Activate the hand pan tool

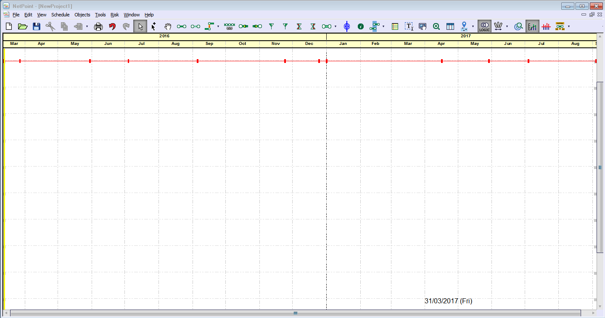(168, 26)
